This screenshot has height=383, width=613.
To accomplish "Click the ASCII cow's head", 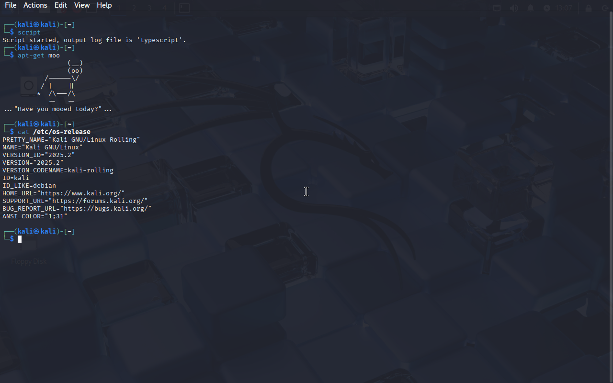I will pos(75,67).
